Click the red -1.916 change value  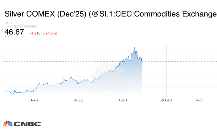pyautogui.click(x=36, y=33)
